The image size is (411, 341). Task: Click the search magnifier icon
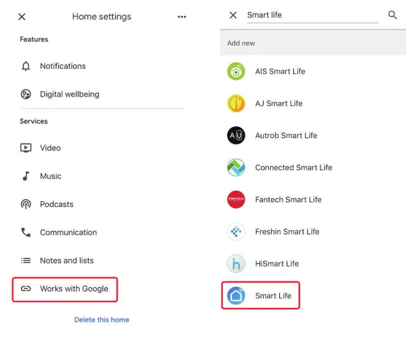pos(393,15)
